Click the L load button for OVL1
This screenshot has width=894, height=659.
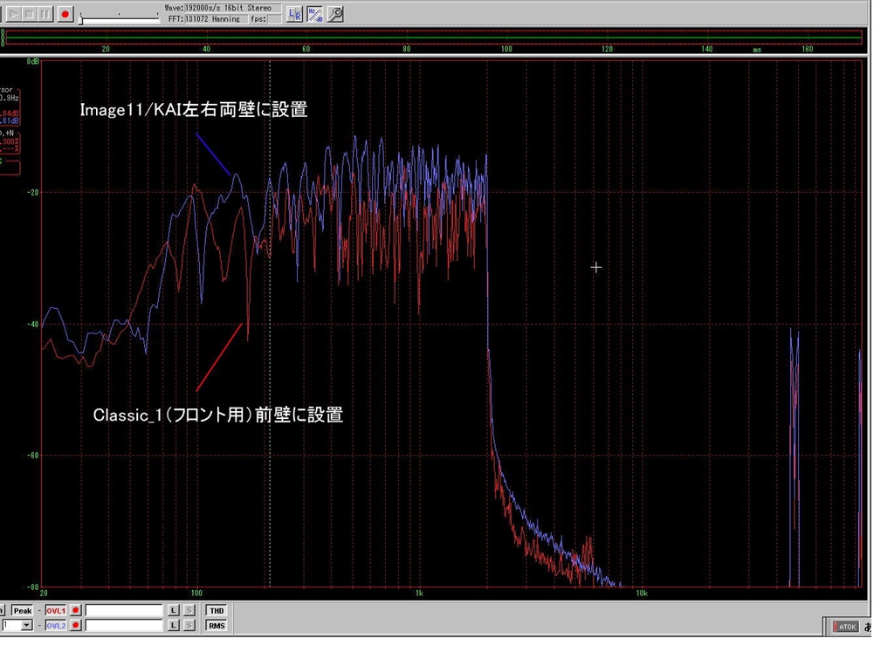coord(174,611)
